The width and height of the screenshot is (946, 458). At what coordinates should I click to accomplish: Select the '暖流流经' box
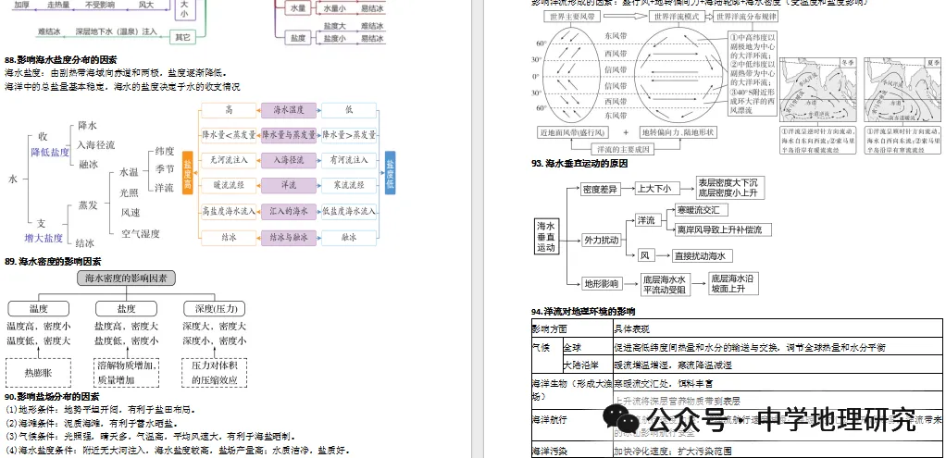[x=230, y=185]
